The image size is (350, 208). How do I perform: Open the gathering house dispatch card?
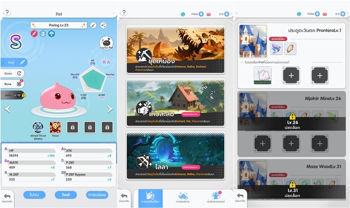coord(175,103)
